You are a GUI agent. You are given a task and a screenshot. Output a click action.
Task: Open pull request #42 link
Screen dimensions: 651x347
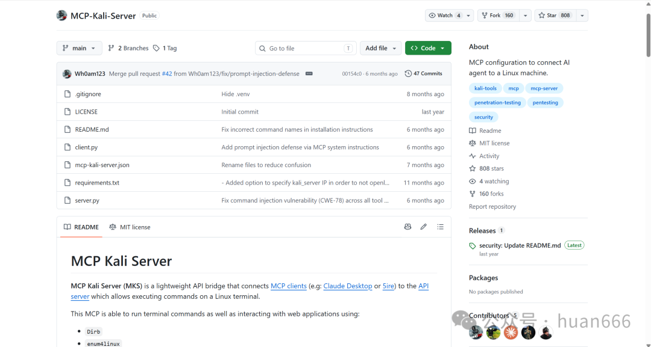[167, 74]
